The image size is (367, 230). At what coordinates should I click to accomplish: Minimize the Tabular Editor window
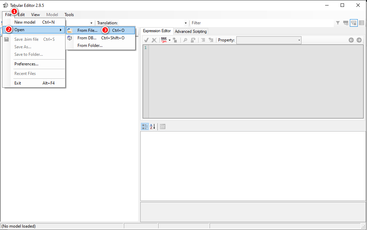[327, 5]
